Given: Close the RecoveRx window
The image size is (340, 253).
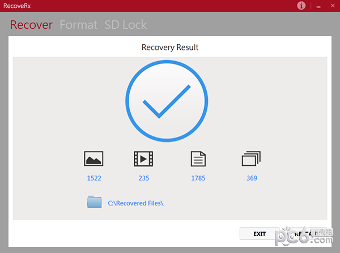Looking at the screenshot, I should pyautogui.click(x=333, y=6).
